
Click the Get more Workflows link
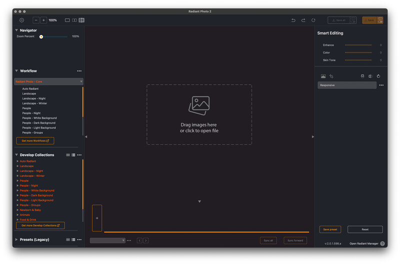(x=35, y=141)
